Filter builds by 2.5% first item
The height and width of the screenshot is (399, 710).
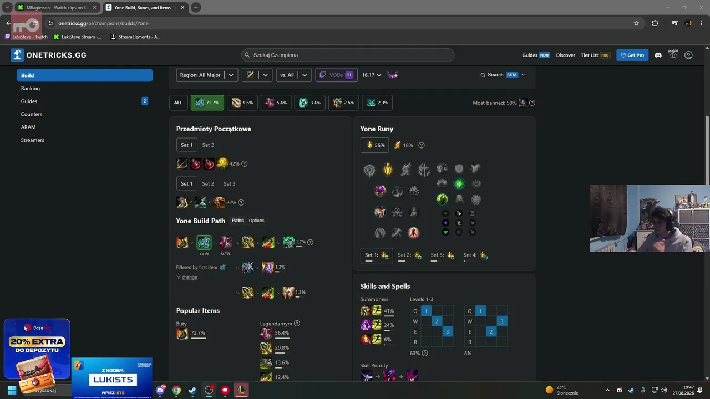point(343,103)
